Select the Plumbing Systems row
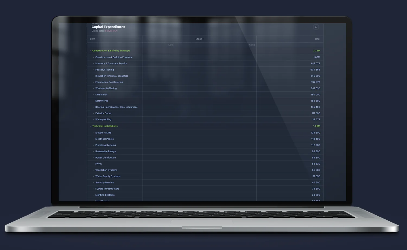The width and height of the screenshot is (407, 250). point(205,145)
